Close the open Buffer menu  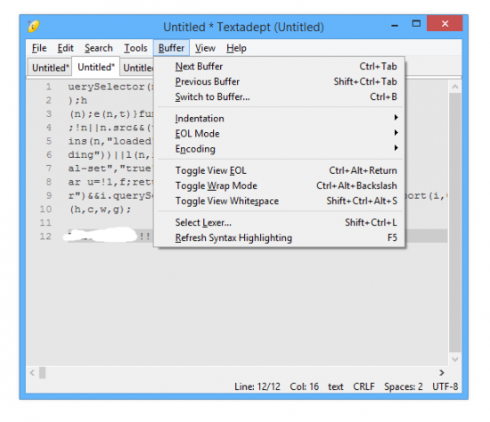(171, 48)
